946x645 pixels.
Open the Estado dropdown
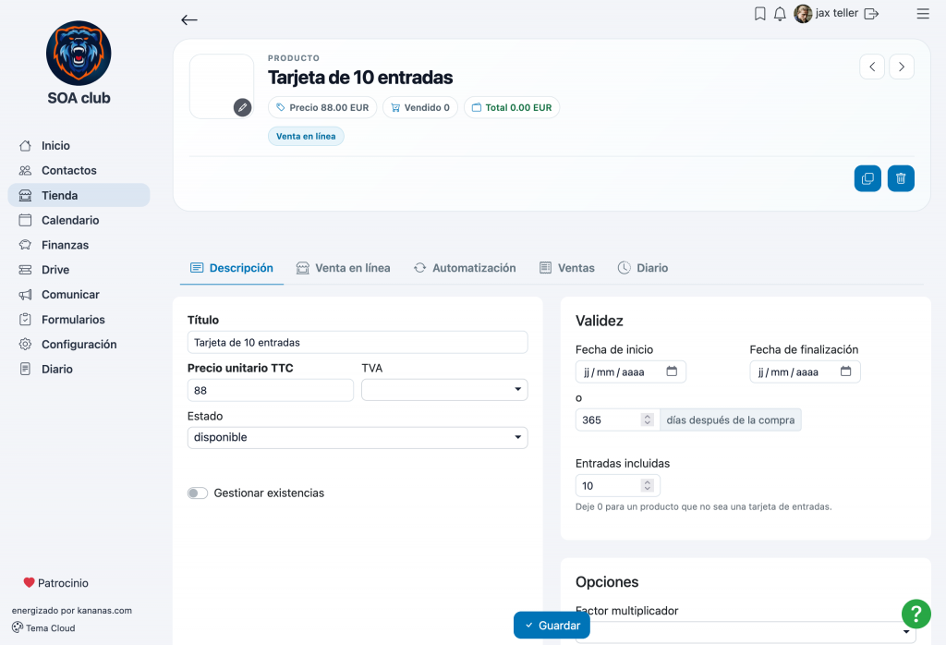358,437
